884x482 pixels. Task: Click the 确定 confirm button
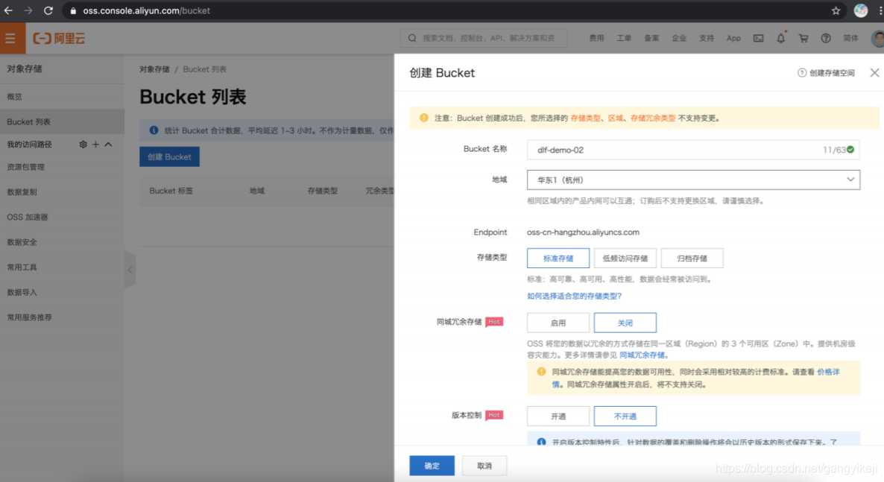click(x=432, y=465)
